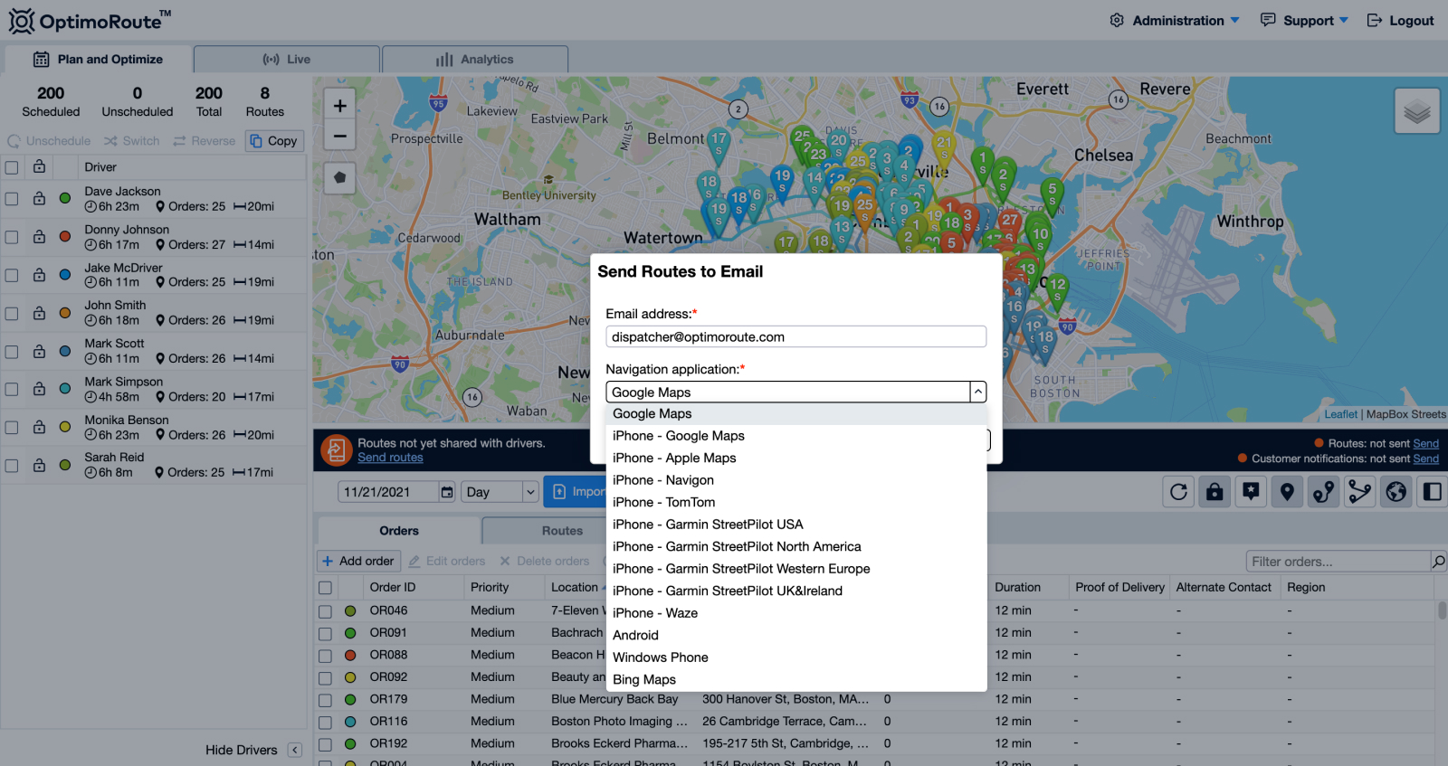Choose iPhone - Waze from the list
This screenshot has height=766, width=1448.
(655, 613)
